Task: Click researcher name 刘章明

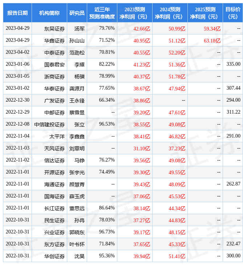Action: (77, 148)
